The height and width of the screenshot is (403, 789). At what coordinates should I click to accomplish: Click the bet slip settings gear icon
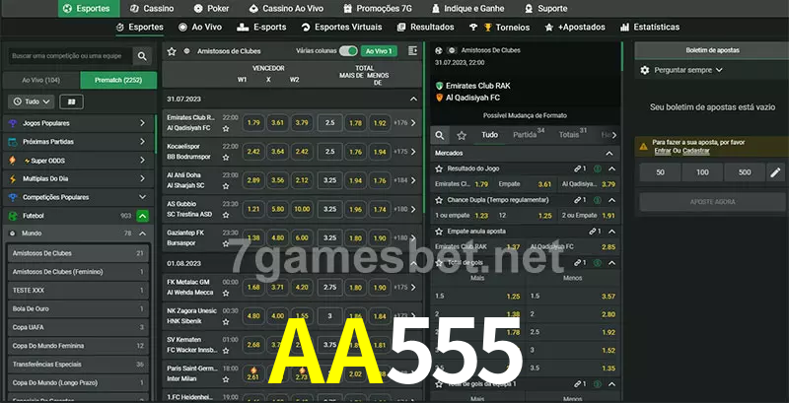click(645, 70)
